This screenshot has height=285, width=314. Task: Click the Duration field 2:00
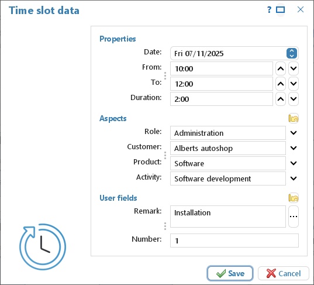pos(222,99)
